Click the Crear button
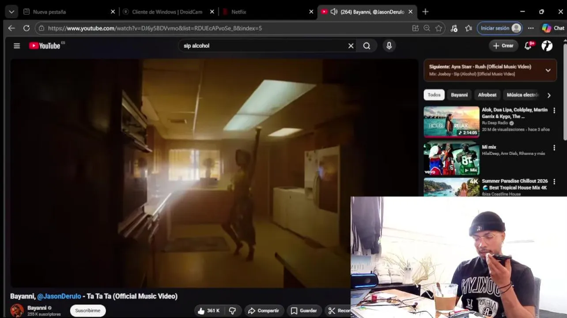Viewport: 567px width, 318px height. [503, 45]
